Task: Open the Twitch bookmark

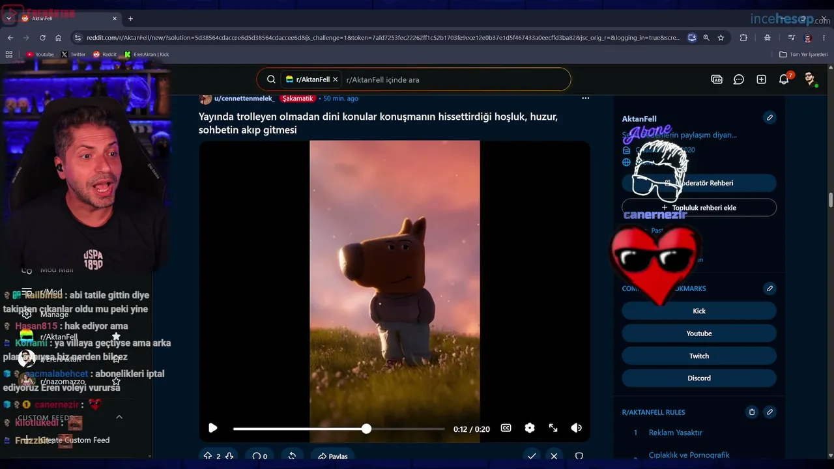Action: [699, 356]
